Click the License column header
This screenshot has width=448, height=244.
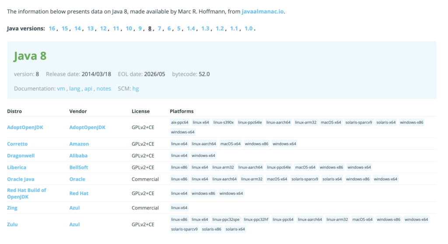coord(140,111)
